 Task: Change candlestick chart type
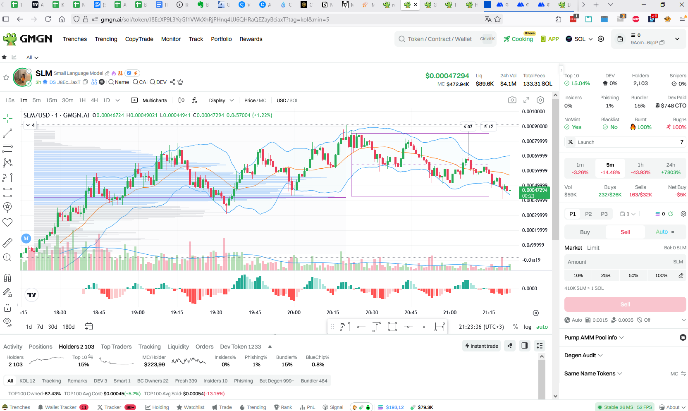tap(181, 100)
